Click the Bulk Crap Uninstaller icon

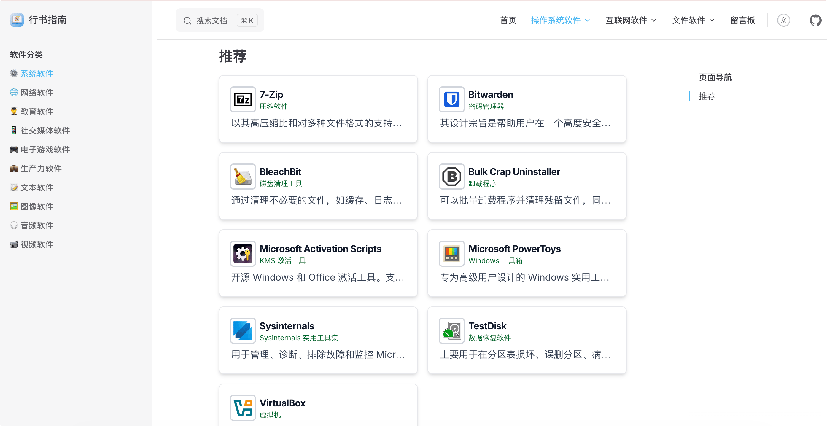pyautogui.click(x=451, y=176)
